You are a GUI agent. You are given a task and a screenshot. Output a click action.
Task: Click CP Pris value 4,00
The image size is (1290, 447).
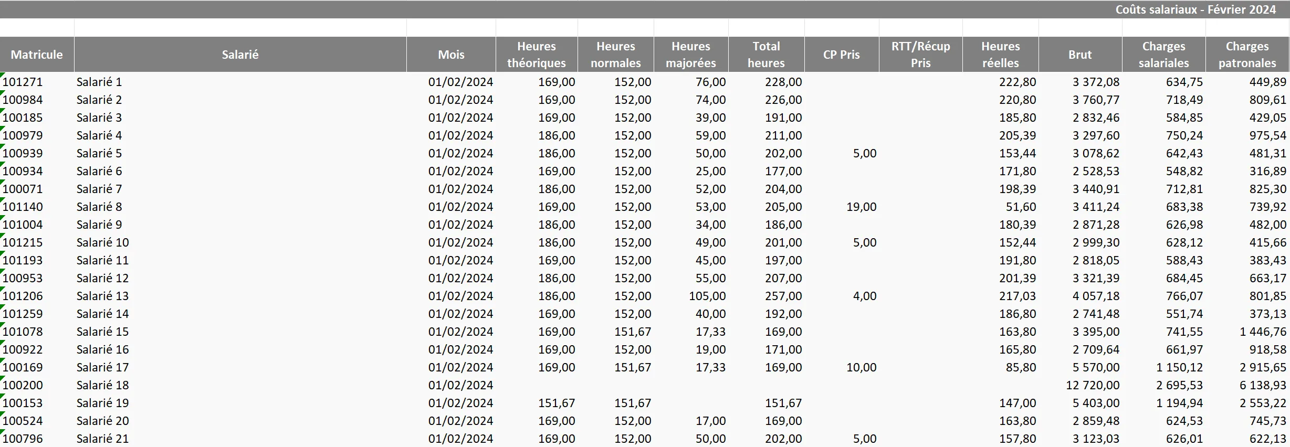pos(865,296)
